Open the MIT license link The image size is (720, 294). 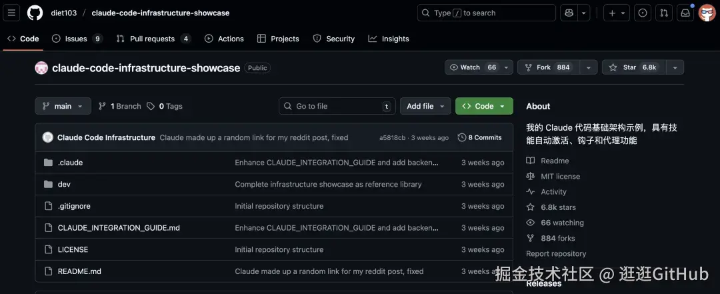click(553, 177)
